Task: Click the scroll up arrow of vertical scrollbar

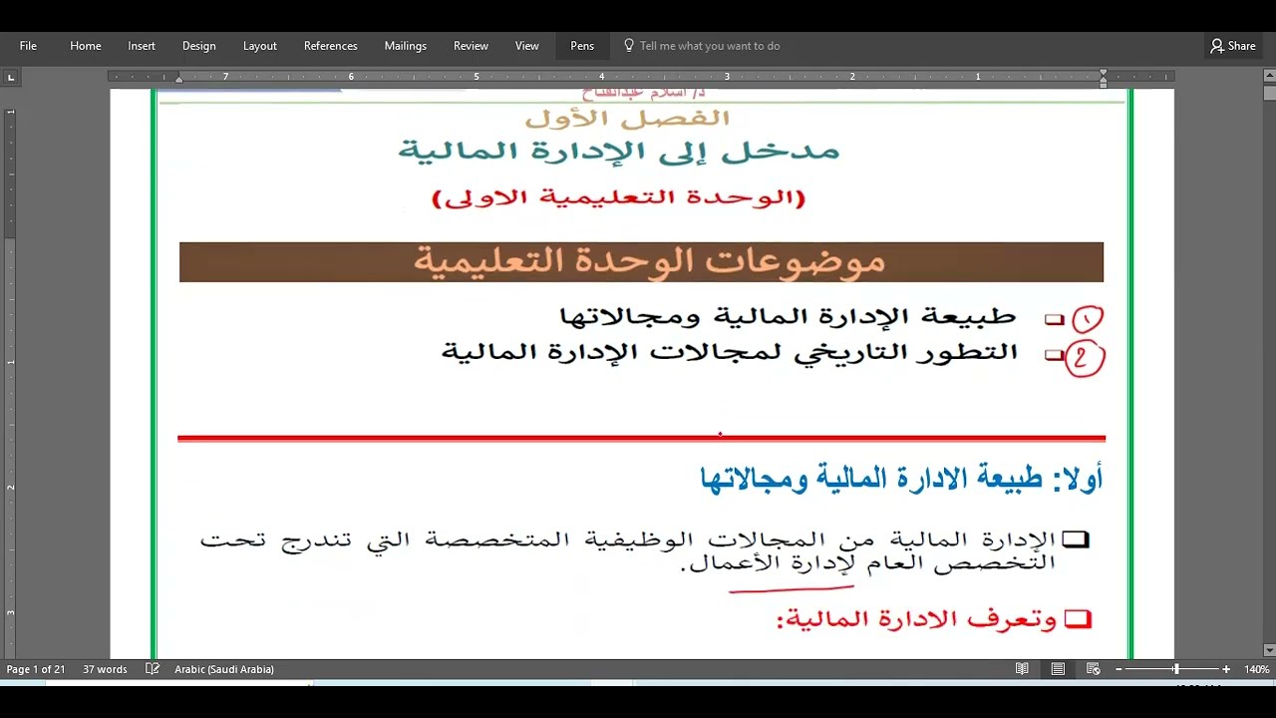Action: point(1269,76)
